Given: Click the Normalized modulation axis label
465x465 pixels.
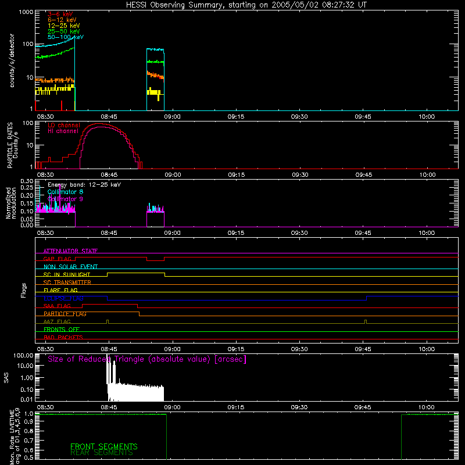Looking at the screenshot, I should tap(11, 203).
